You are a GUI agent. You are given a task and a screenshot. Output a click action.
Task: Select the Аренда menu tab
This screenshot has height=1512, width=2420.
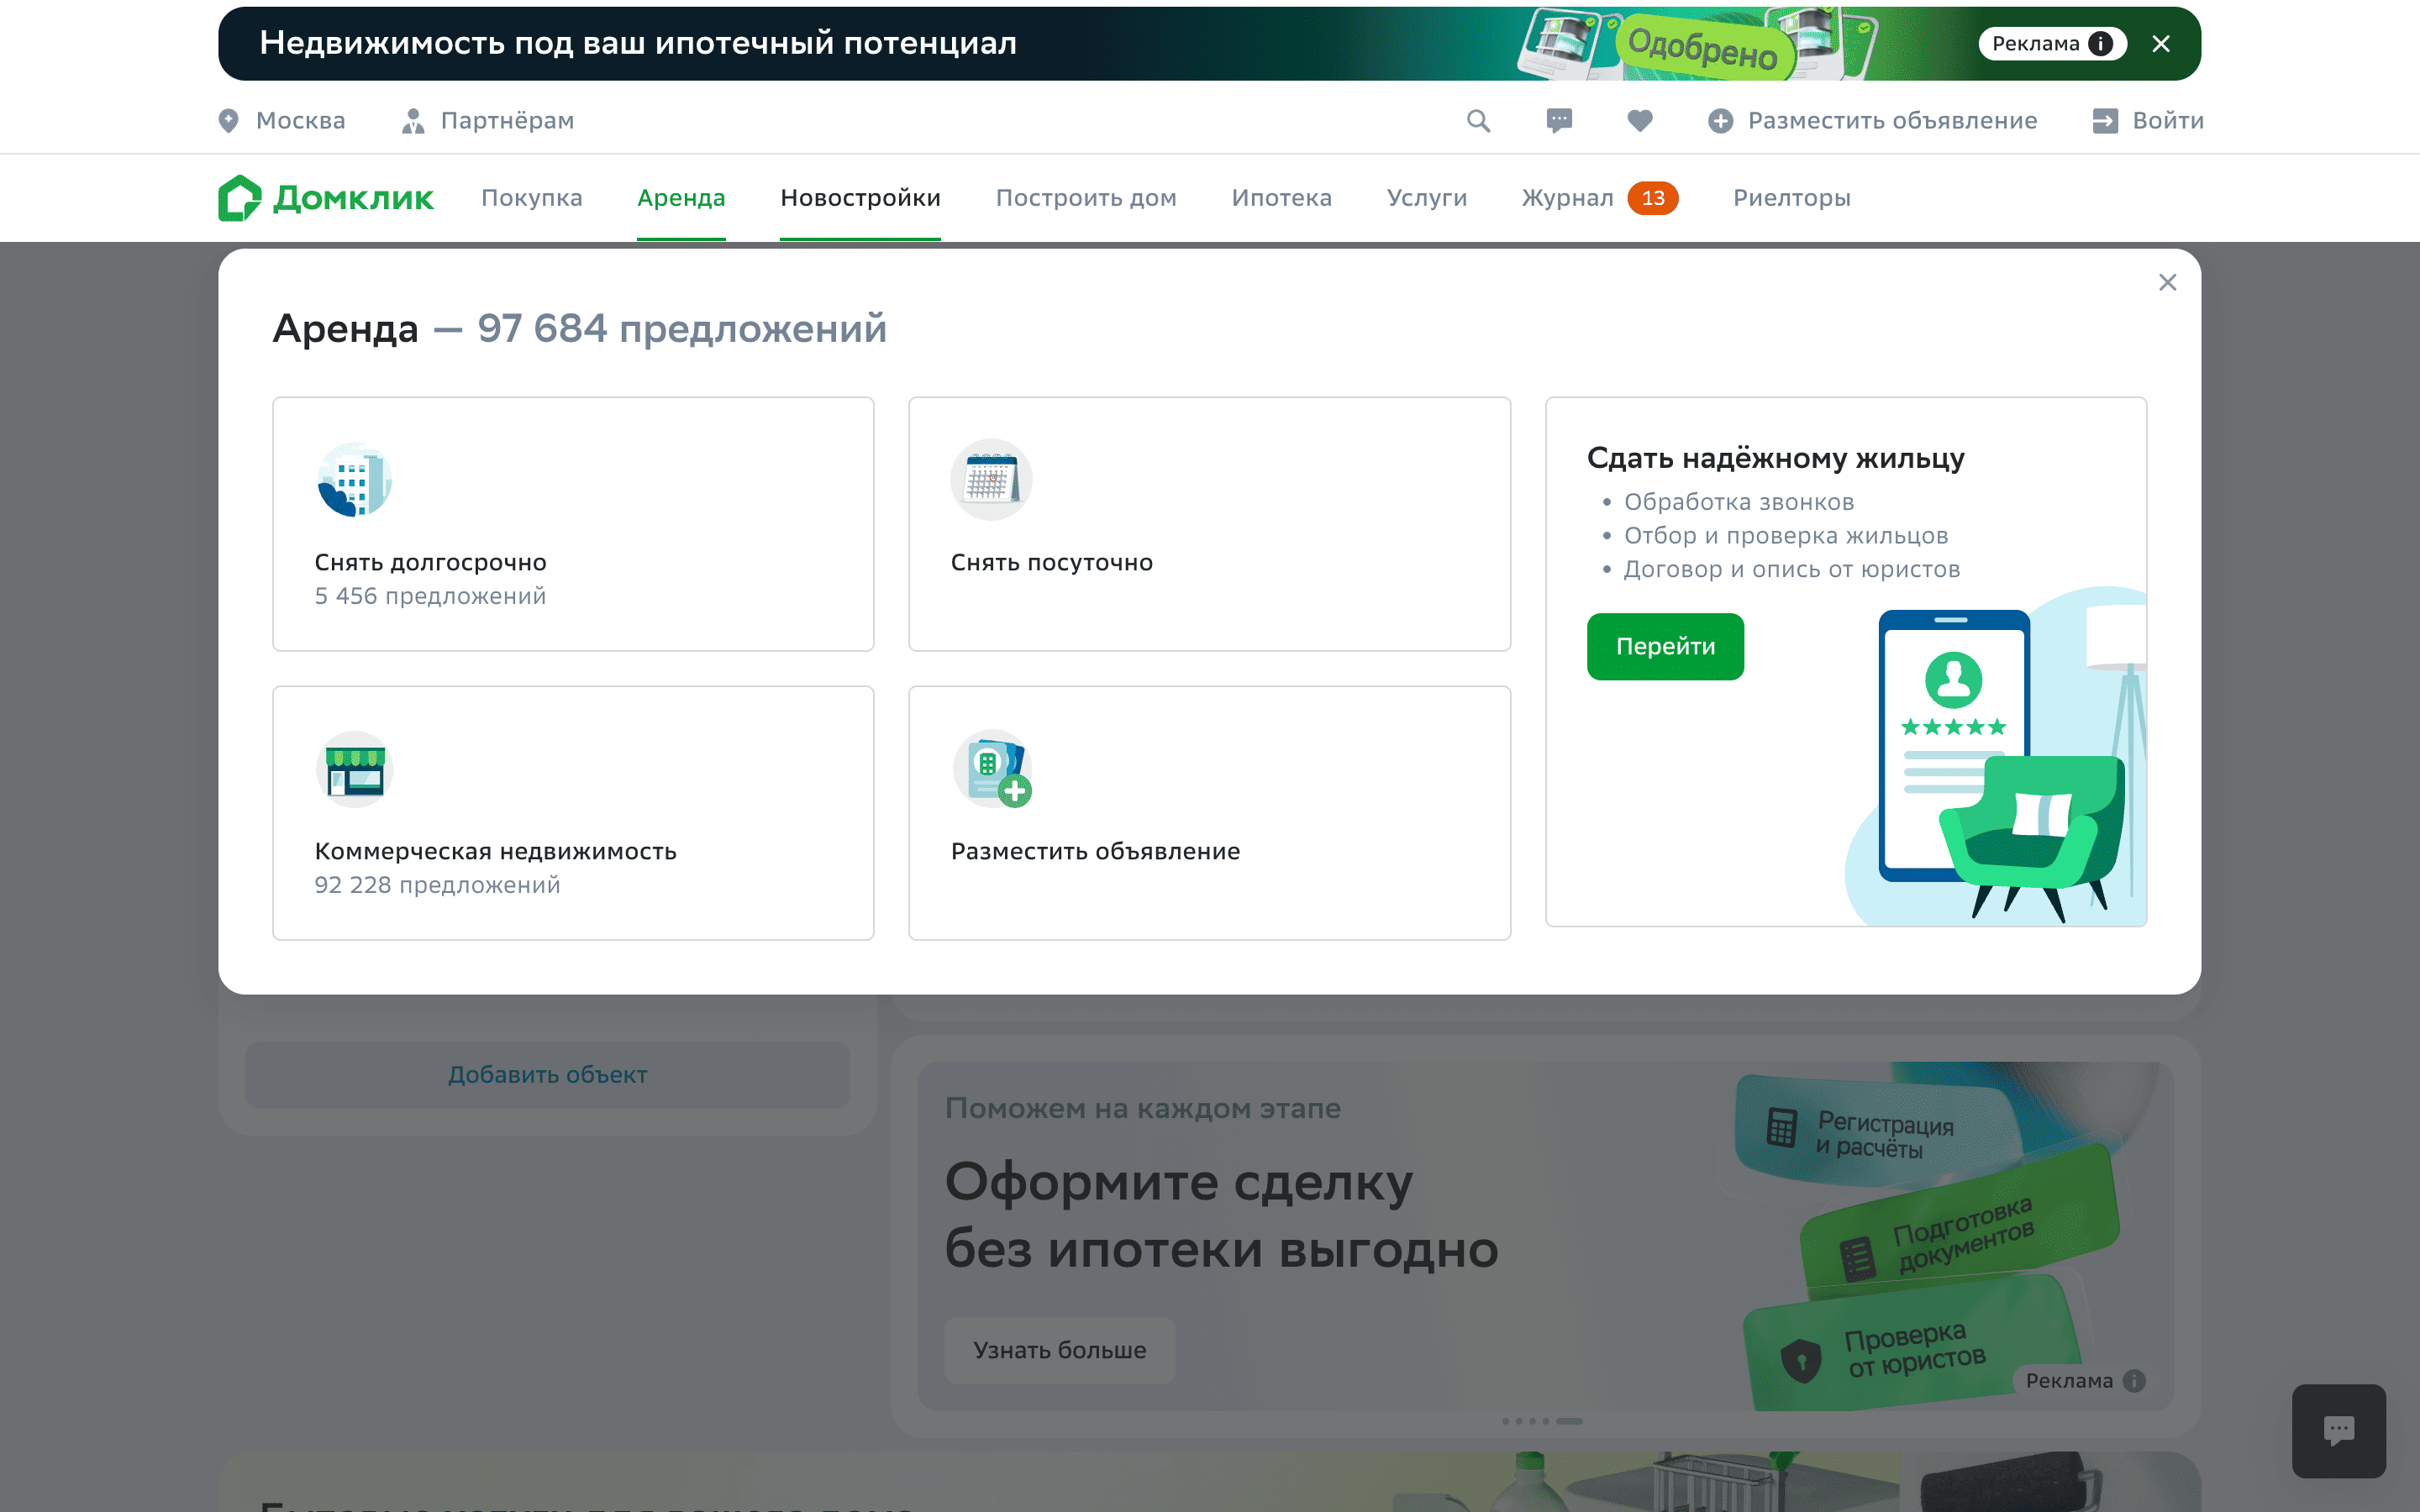click(x=681, y=198)
